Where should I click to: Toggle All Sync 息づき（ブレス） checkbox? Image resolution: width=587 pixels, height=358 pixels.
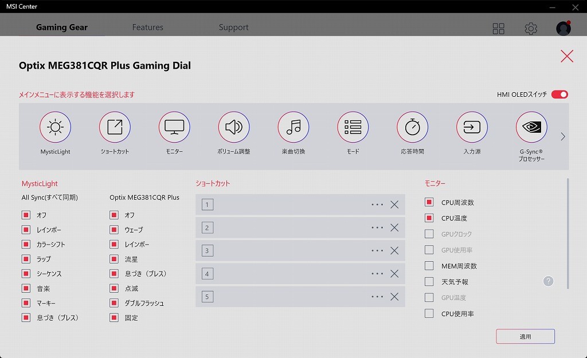[x=26, y=317]
